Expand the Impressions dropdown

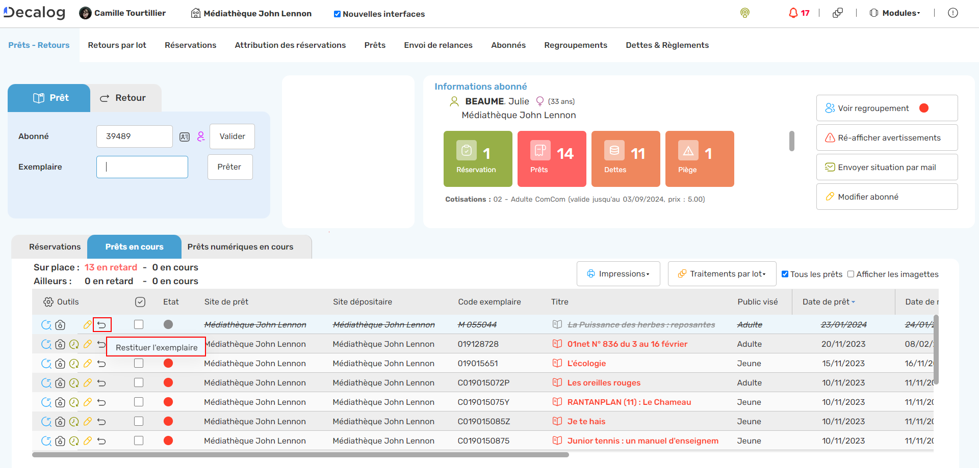618,274
